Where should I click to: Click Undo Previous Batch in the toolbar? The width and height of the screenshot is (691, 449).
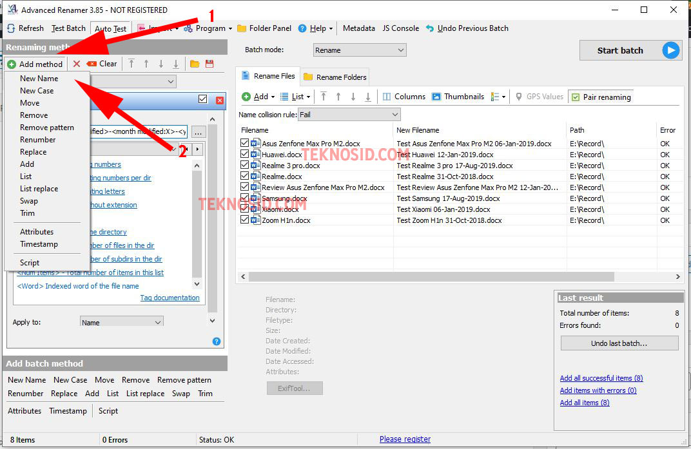click(467, 28)
